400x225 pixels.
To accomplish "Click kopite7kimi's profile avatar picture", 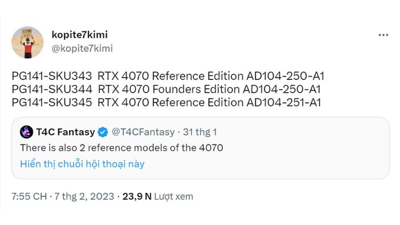I will [x=27, y=42].
